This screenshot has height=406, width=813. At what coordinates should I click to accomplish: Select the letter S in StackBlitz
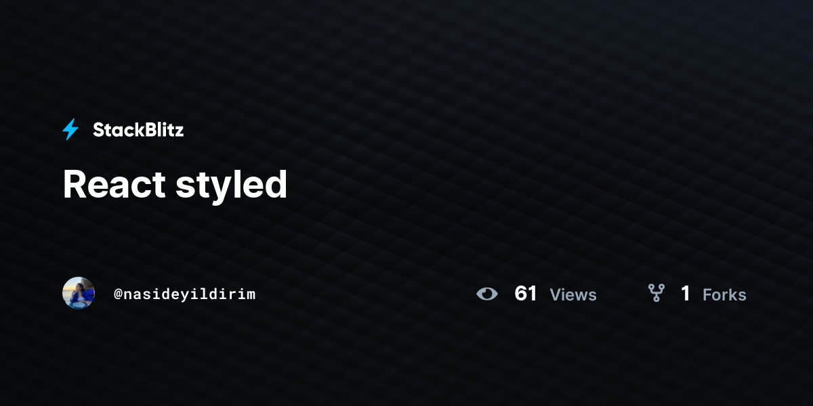(98, 130)
